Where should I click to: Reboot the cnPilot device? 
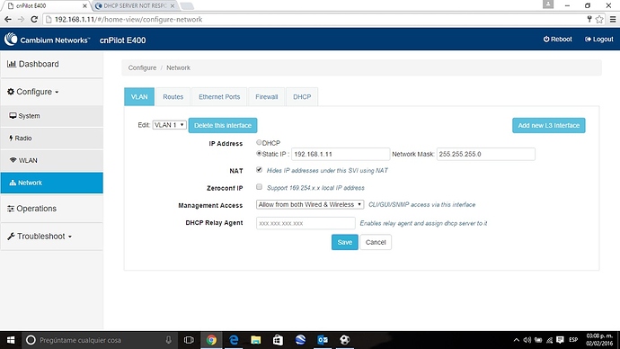click(x=557, y=40)
